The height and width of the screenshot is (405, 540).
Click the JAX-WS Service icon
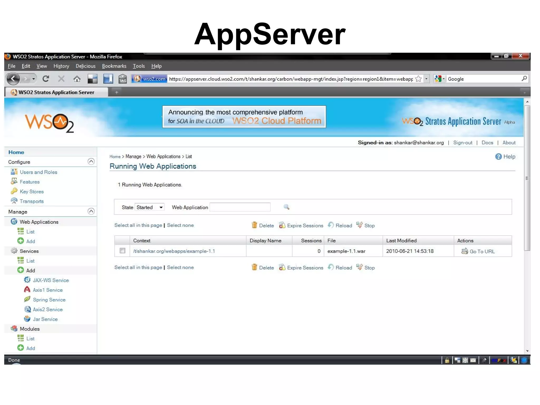tap(27, 280)
